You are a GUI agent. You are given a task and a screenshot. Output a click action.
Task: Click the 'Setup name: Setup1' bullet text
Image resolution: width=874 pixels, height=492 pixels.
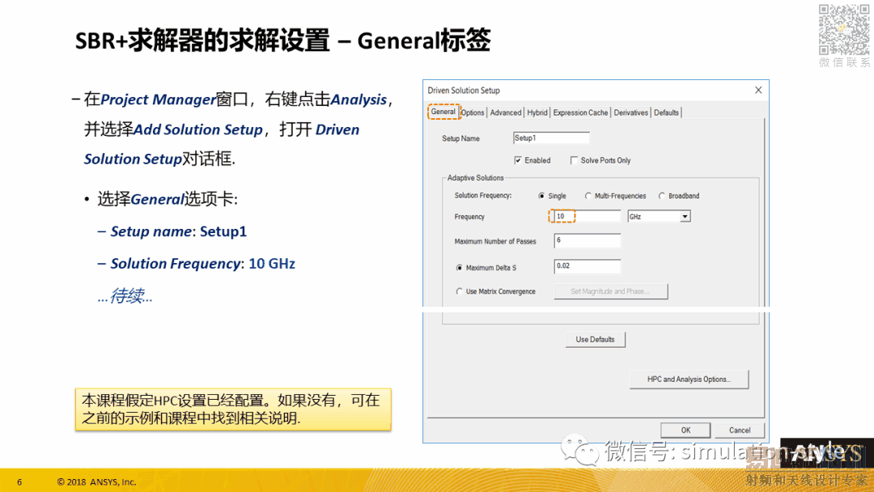(178, 231)
